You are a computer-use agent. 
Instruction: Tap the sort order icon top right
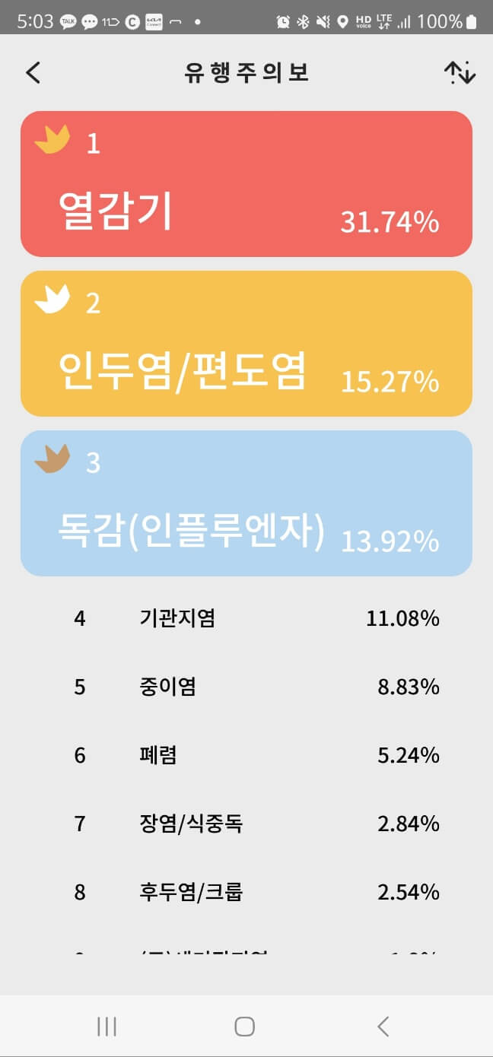460,72
